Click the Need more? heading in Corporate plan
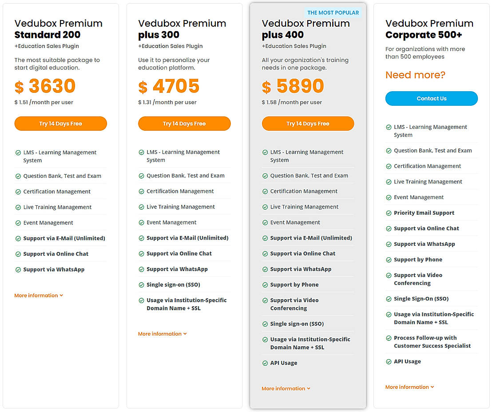The image size is (492, 412). click(415, 75)
